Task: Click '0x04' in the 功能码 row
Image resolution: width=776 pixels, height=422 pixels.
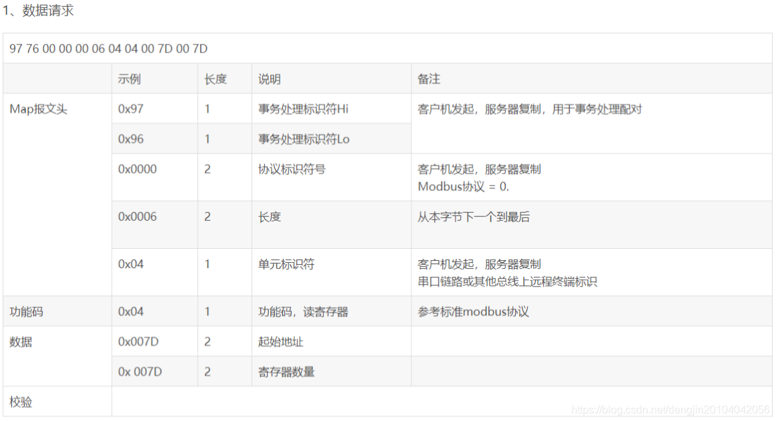Action: (130, 312)
